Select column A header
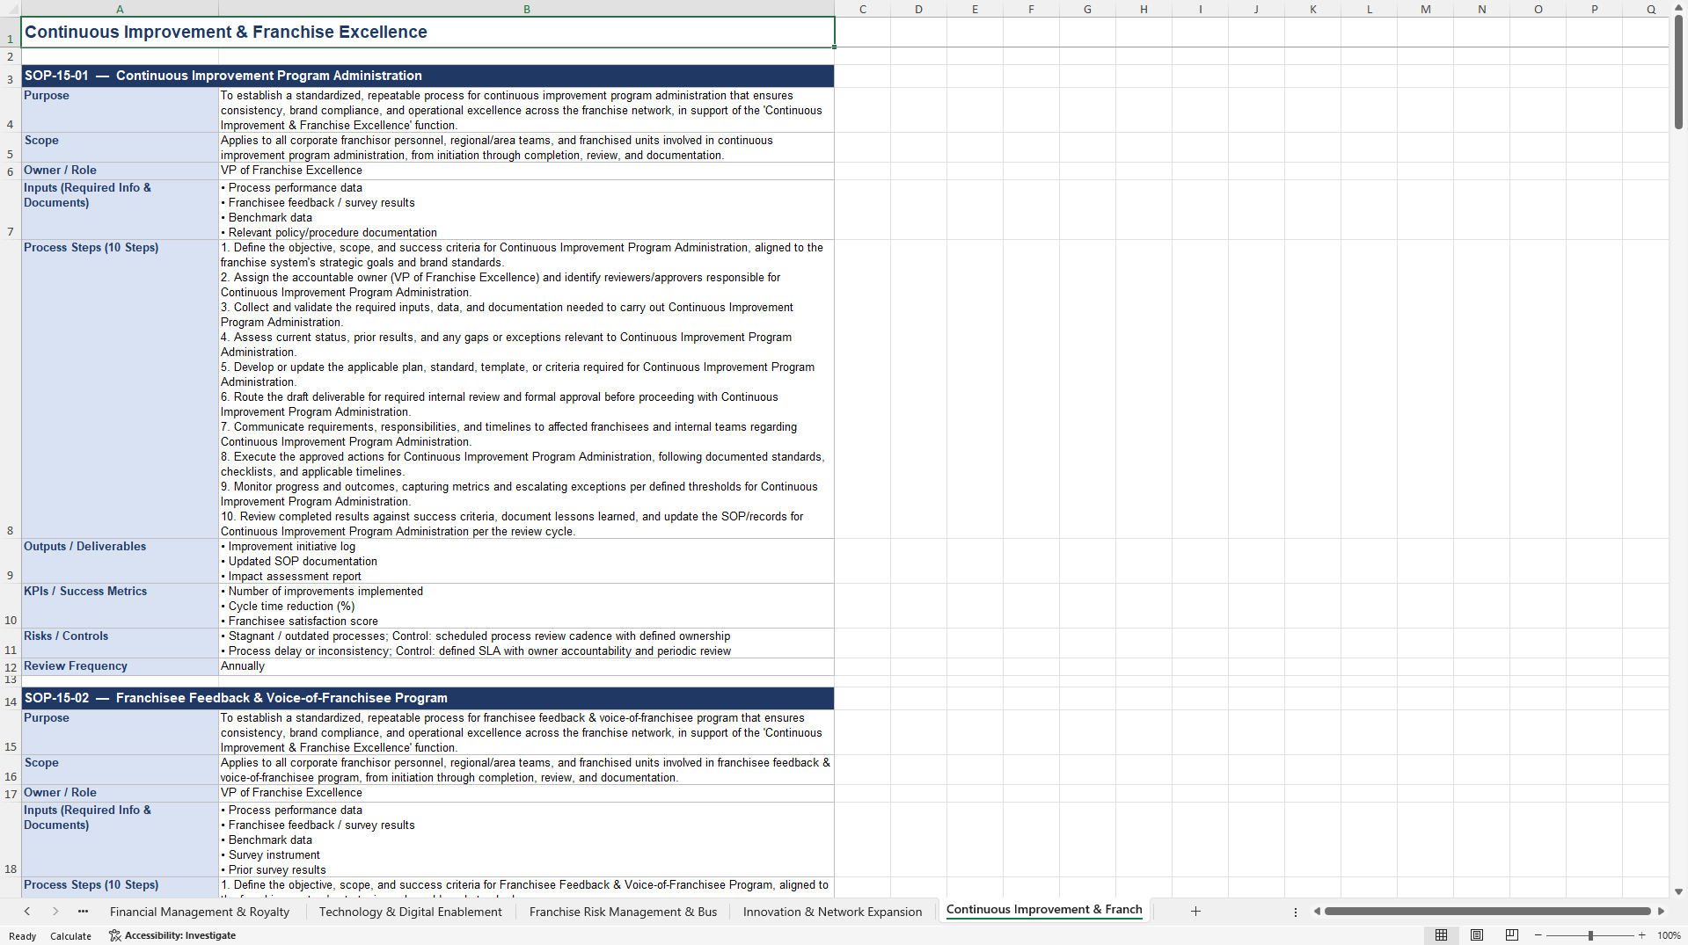The height and width of the screenshot is (945, 1688). click(x=120, y=9)
